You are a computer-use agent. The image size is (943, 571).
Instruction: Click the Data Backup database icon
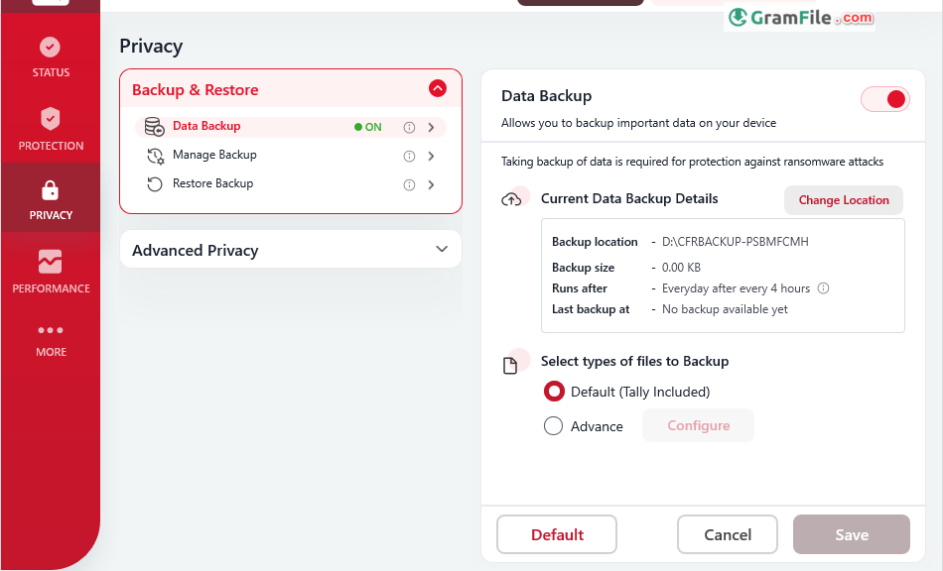coord(153,127)
